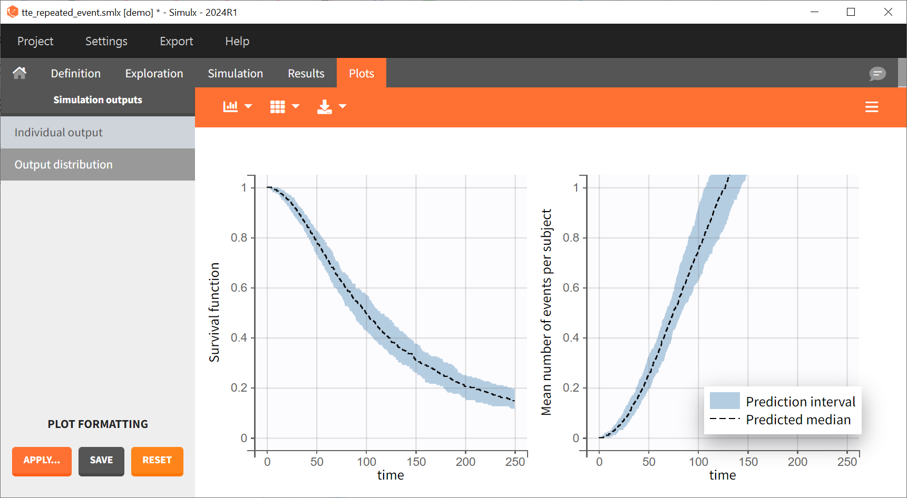
Task: Open the feedback speech bubble icon
Action: [877, 74]
